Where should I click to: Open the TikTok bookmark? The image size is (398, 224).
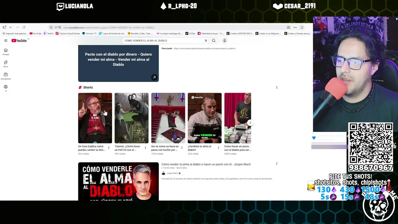click(x=190, y=34)
